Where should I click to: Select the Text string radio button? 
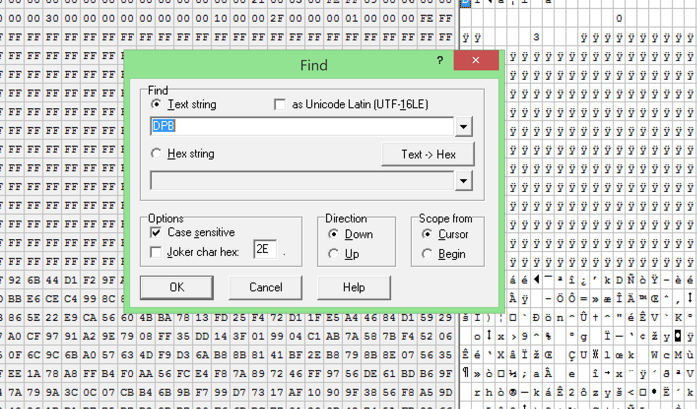click(156, 104)
